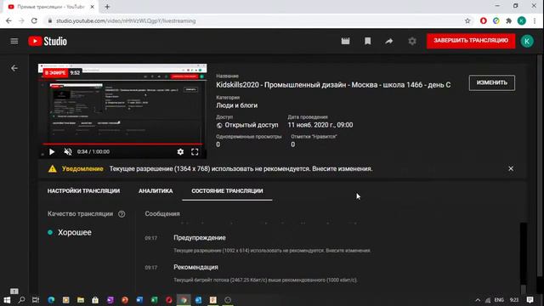Open Microsoft Store from the taskbar
Image resolution: width=544 pixels, height=306 pixels.
click(x=95, y=300)
